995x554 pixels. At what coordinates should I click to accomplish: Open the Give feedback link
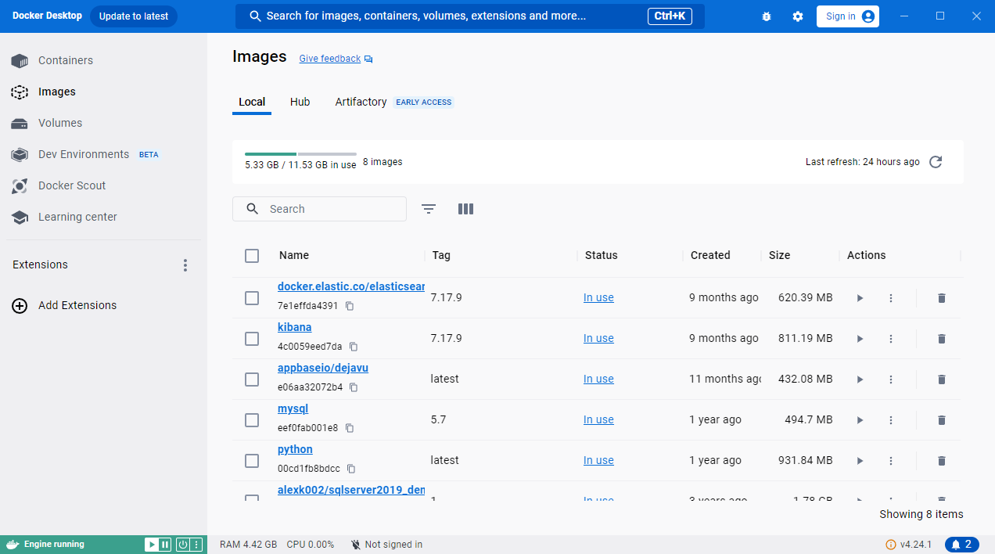330,59
